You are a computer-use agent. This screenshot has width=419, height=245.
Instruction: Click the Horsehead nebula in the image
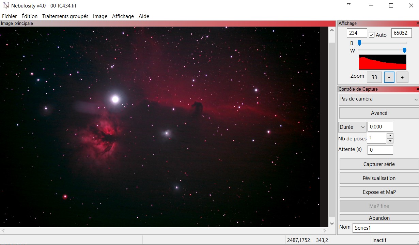(x=197, y=107)
